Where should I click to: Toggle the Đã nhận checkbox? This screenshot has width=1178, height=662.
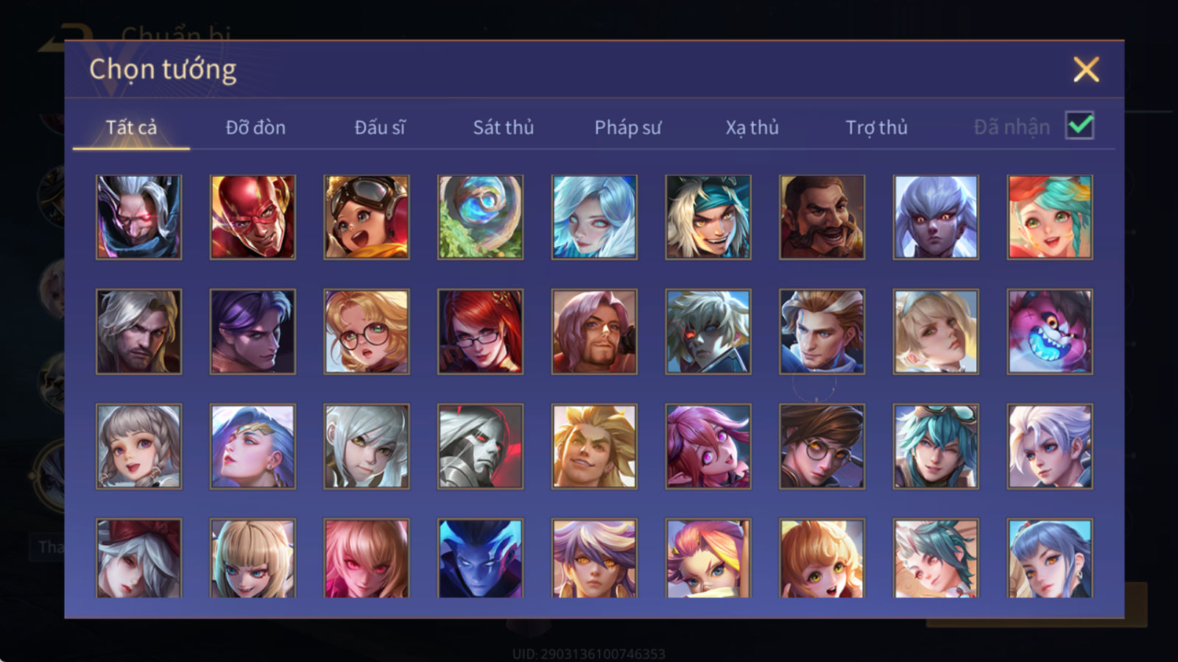click(x=1079, y=126)
